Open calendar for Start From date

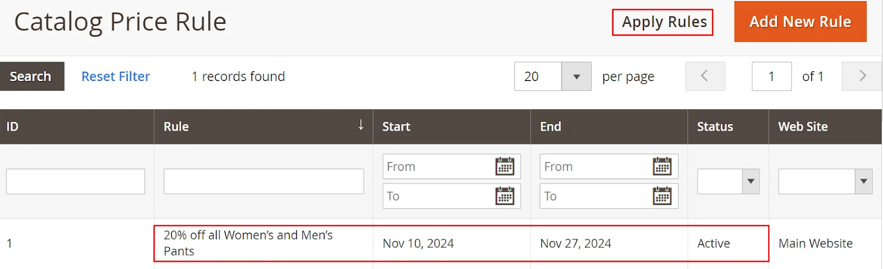coord(504,166)
